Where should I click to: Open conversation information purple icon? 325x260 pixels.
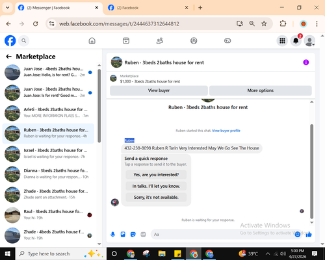tap(305, 62)
